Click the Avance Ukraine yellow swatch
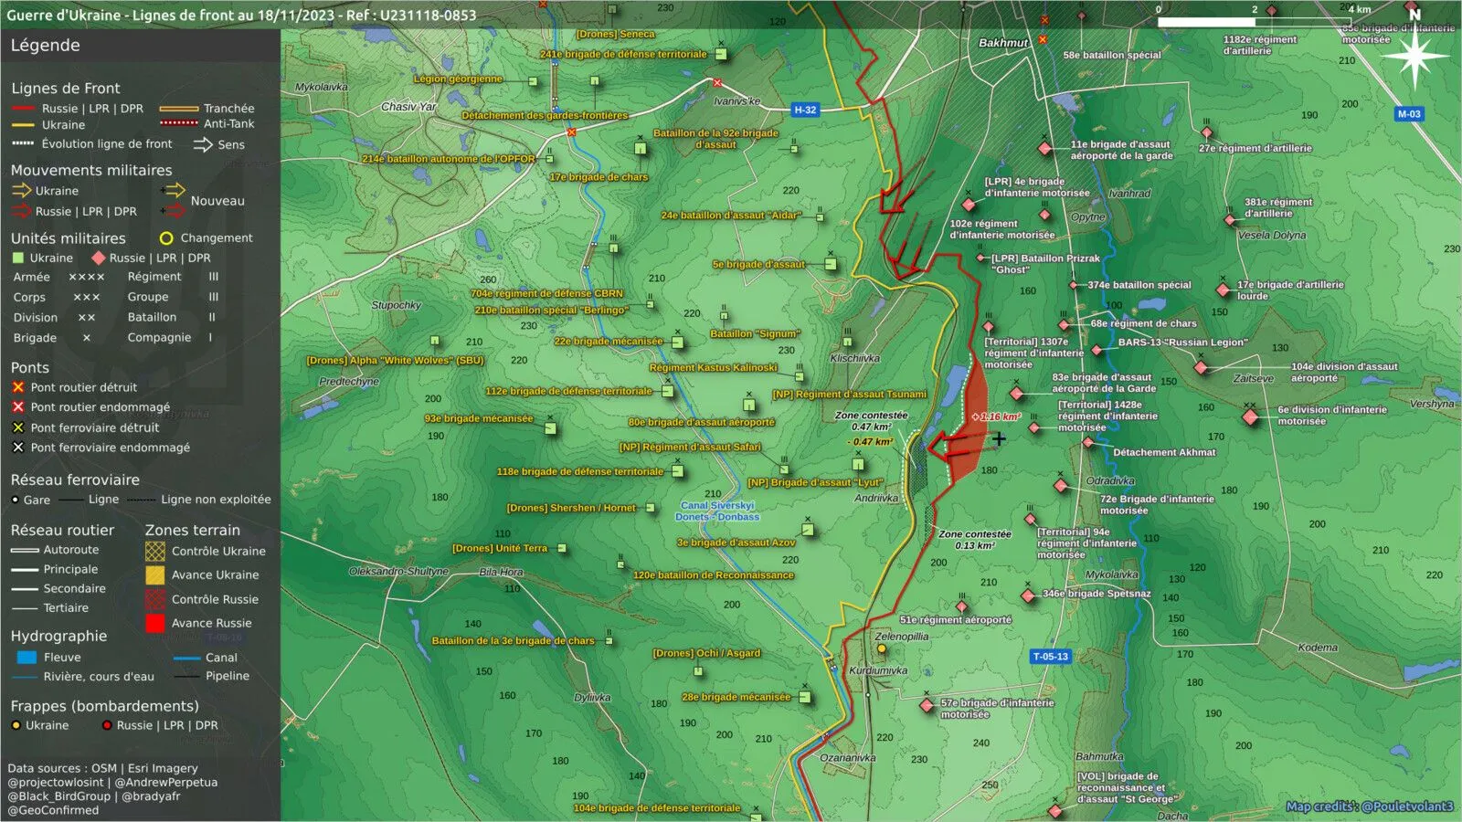 [x=155, y=575]
